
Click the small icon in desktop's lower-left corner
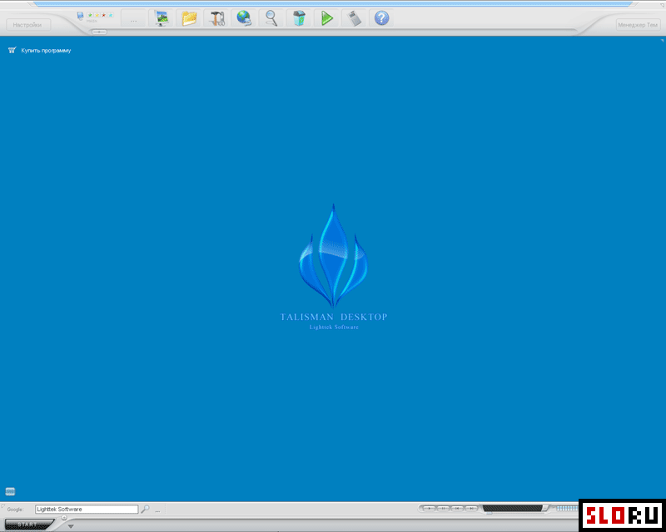click(10, 492)
